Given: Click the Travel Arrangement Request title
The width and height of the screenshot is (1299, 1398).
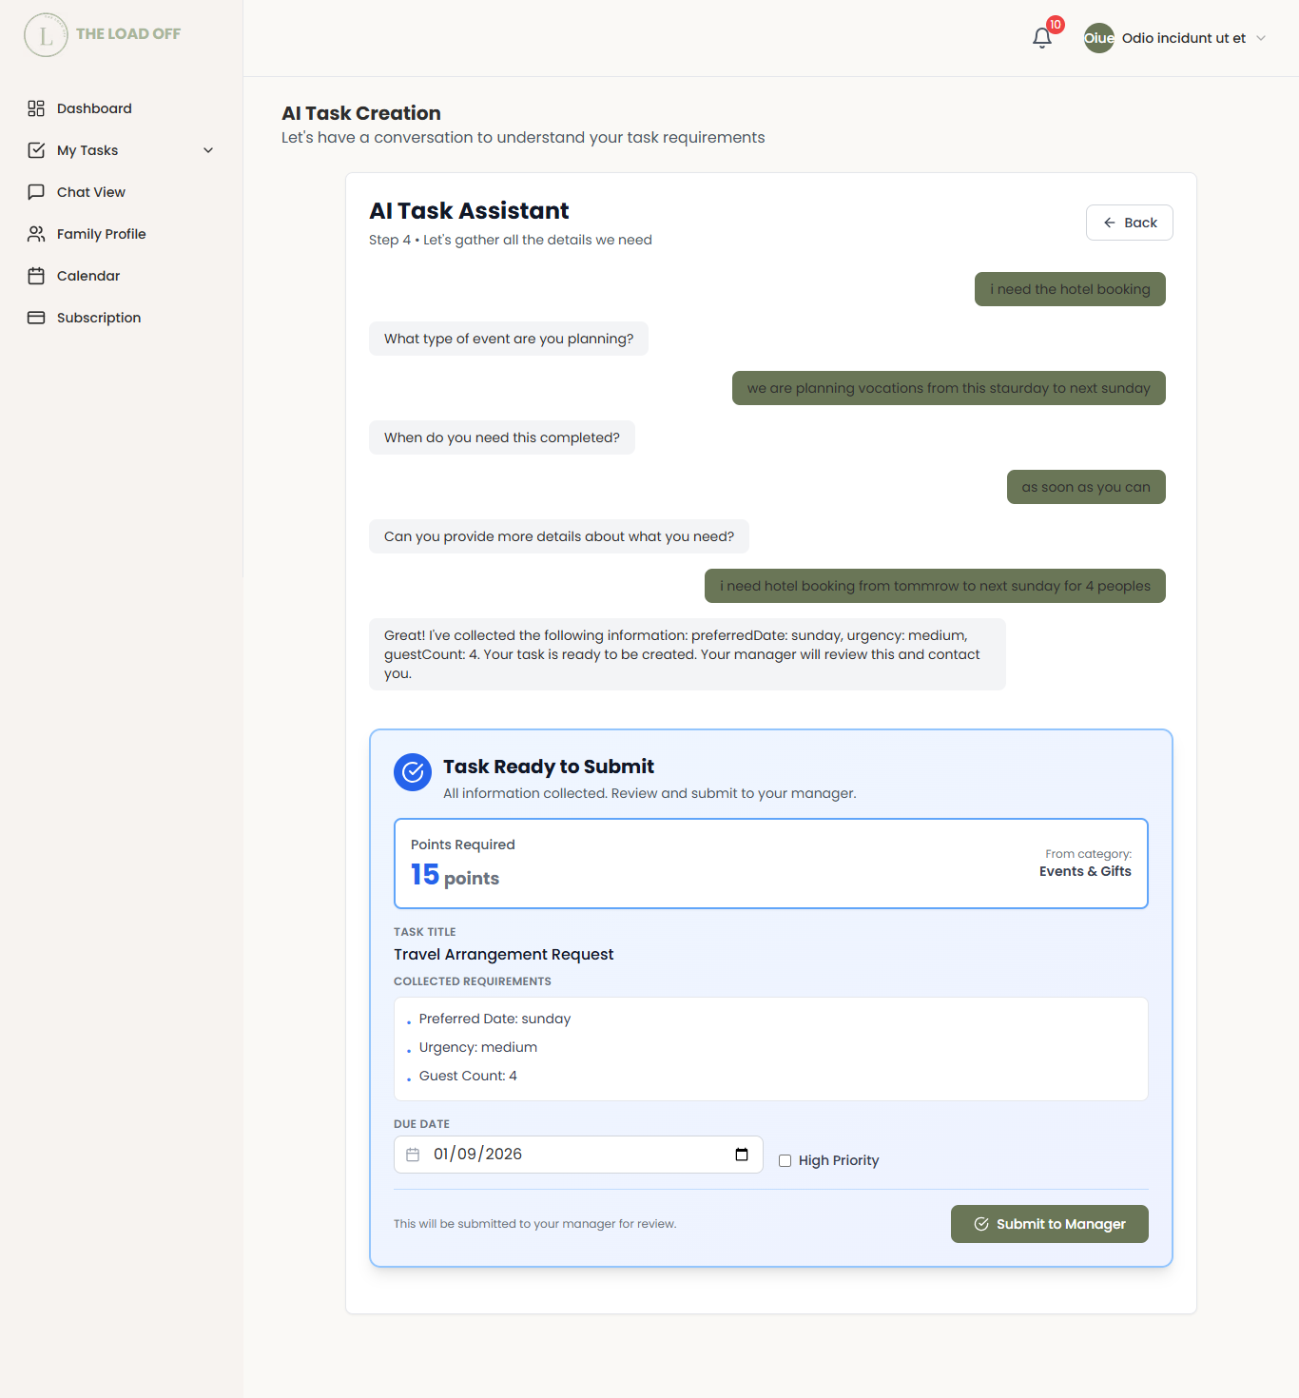Looking at the screenshot, I should coord(504,954).
